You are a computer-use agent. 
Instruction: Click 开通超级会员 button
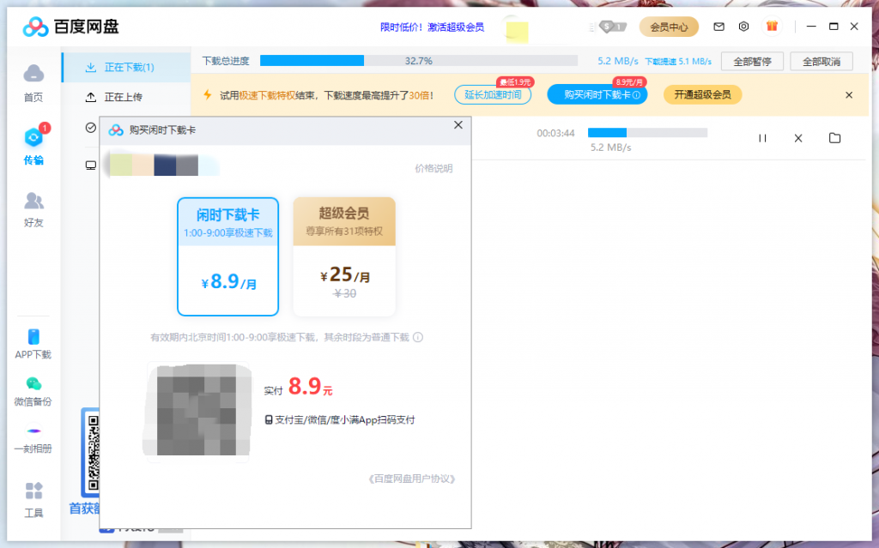click(702, 94)
